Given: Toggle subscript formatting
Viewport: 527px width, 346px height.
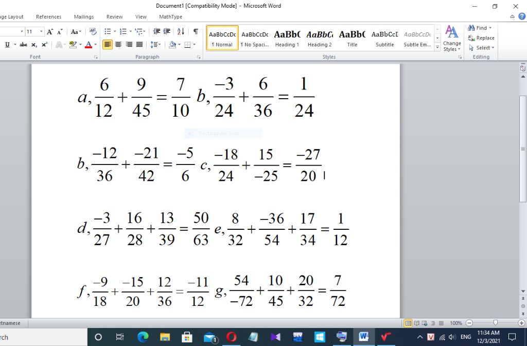Looking at the screenshot, I should click(x=34, y=45).
